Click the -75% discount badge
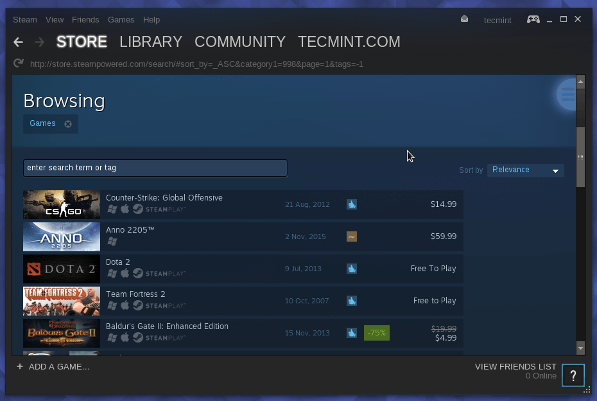597x401 pixels. 377,333
